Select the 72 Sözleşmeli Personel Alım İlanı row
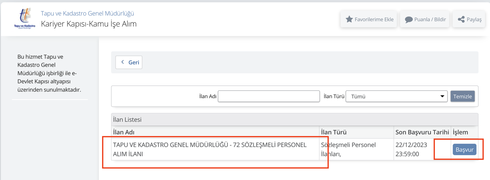This screenshot has height=180, width=490. tap(294, 149)
